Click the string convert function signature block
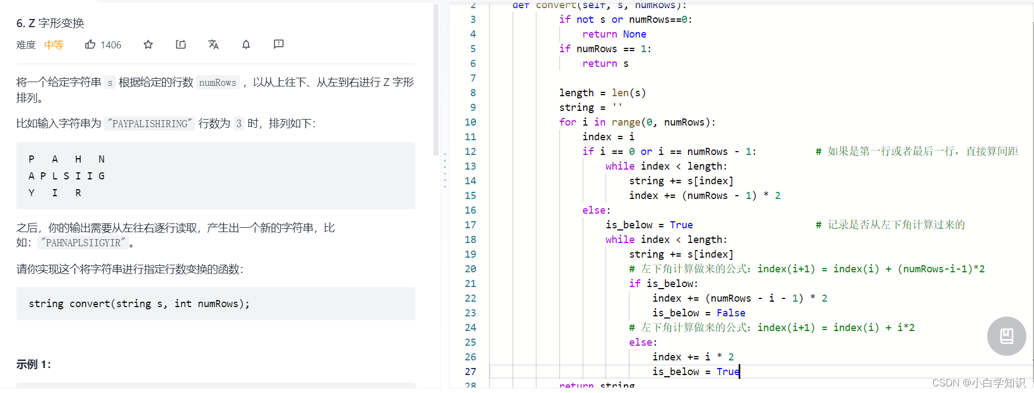 tap(216, 303)
